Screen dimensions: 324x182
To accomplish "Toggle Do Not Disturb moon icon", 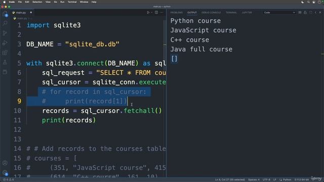I will (303, 2).
